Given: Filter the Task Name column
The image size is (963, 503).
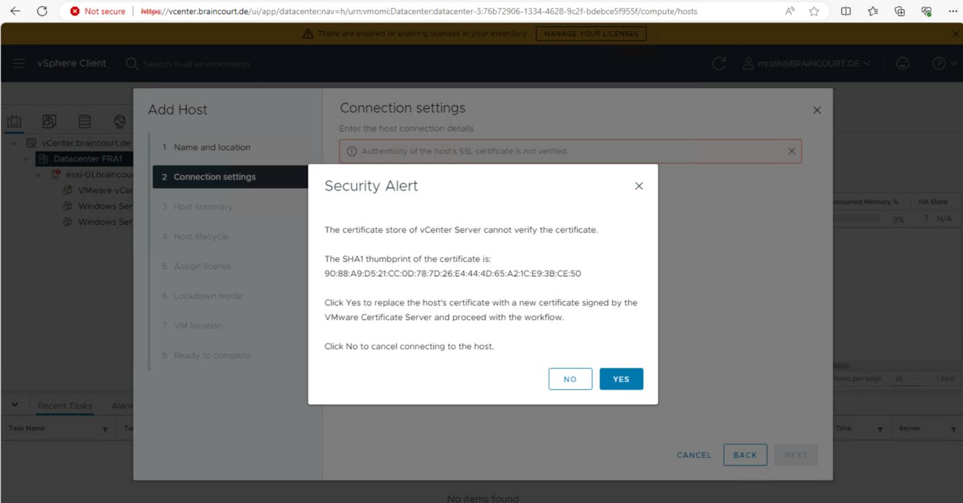Looking at the screenshot, I should tap(105, 429).
